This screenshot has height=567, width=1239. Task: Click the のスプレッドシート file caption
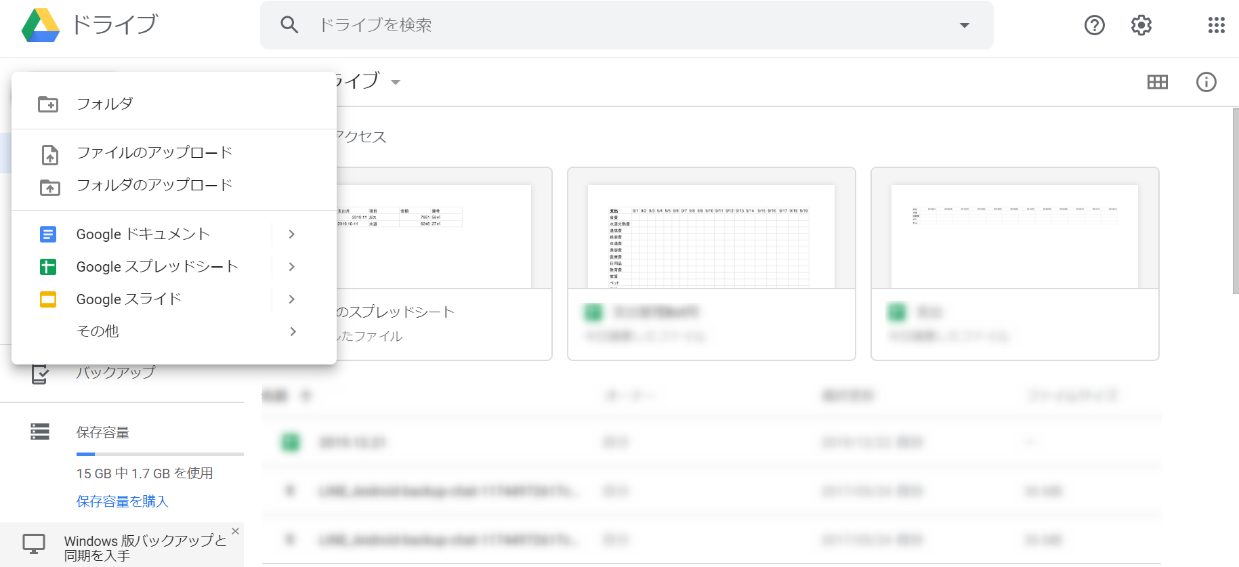tap(396, 312)
